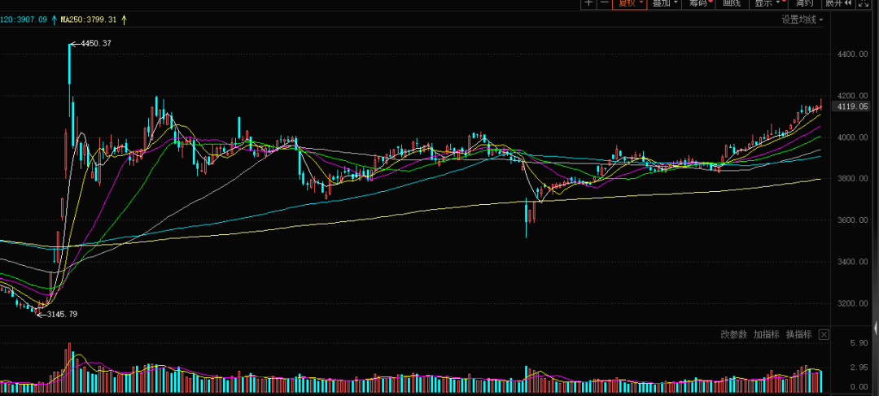Click the plus zoom-in chart button
This screenshot has width=879, height=396.
pos(588,3)
